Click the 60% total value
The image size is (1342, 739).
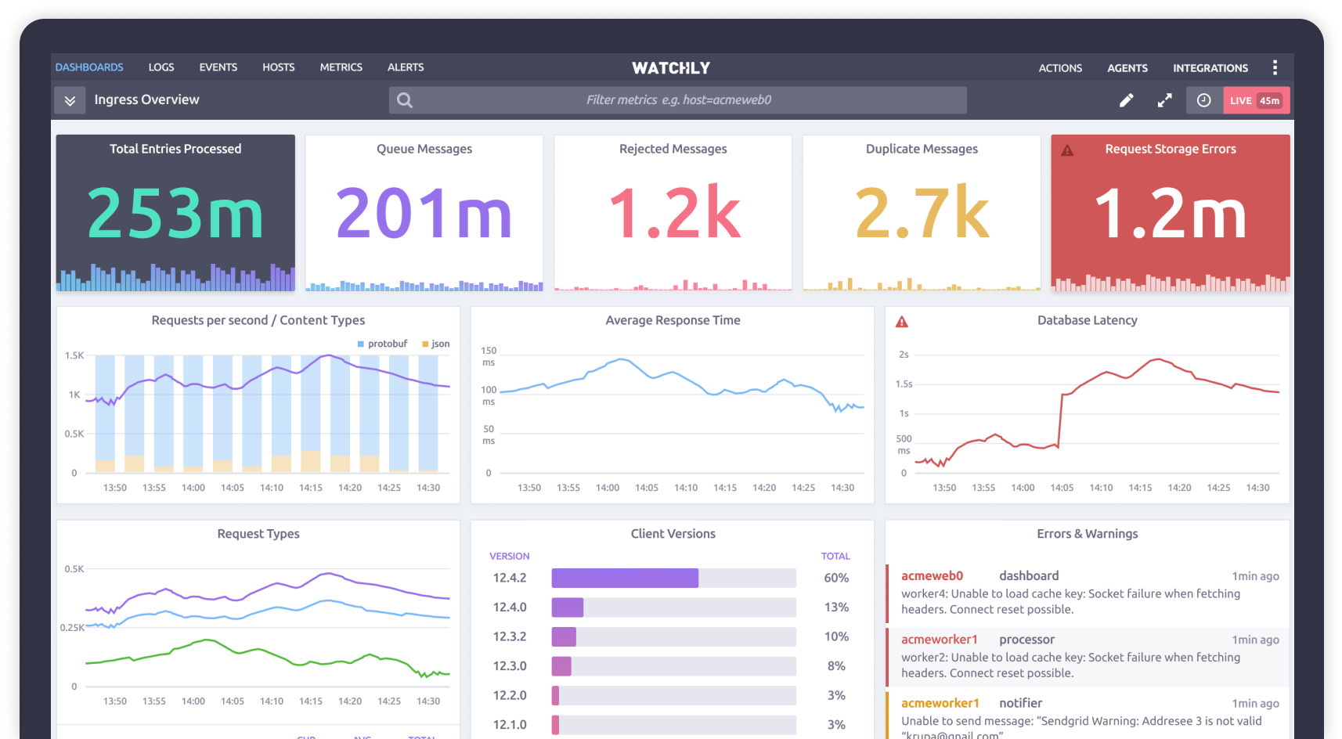[x=836, y=578]
